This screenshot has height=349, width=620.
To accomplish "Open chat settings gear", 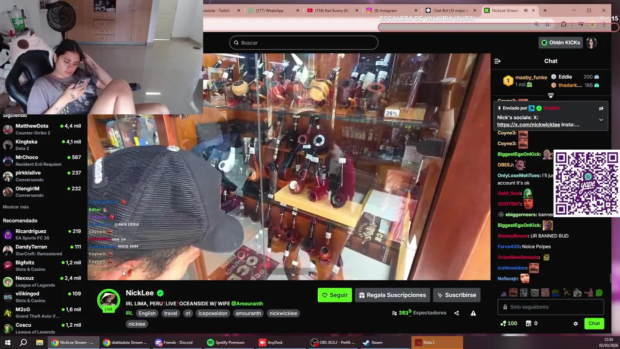I will point(575,323).
